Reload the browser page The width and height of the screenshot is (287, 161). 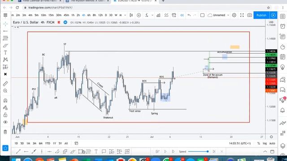click(17, 8)
